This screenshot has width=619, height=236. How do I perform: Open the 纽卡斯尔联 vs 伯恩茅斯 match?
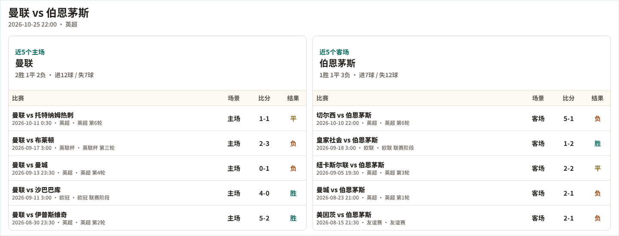[350, 165]
